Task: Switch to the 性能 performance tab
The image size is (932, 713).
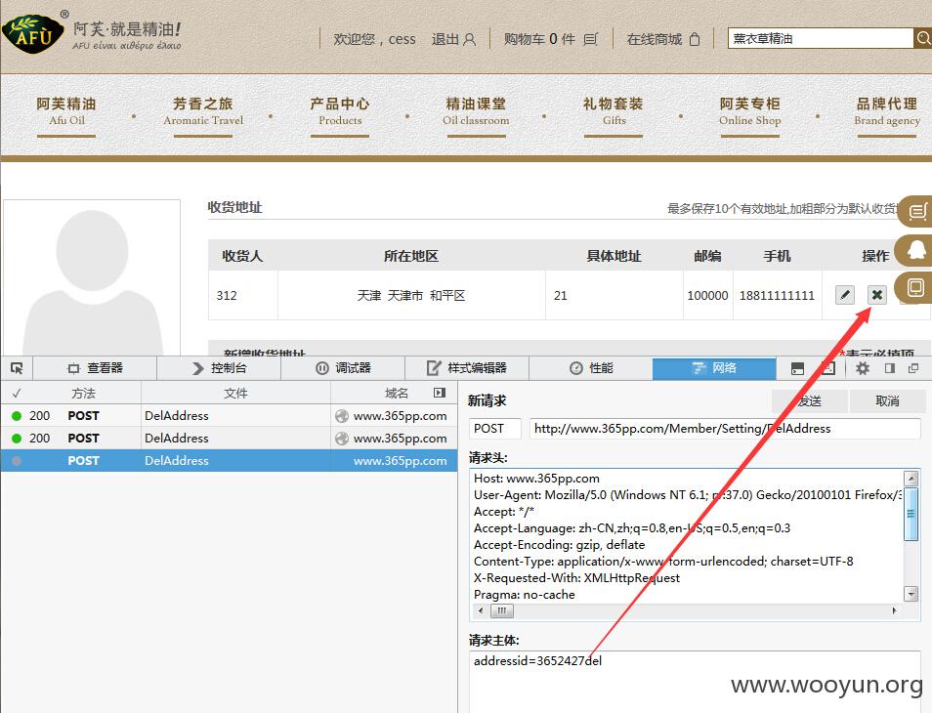Action: 591,368
